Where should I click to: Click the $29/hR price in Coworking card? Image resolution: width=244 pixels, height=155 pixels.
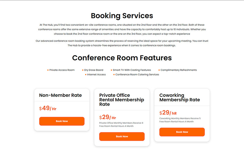click(168, 113)
